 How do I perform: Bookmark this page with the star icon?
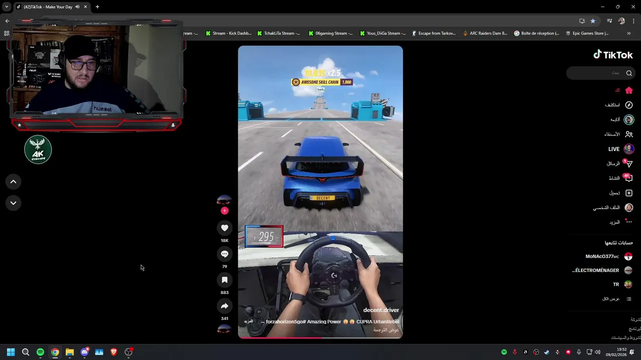[x=593, y=21]
